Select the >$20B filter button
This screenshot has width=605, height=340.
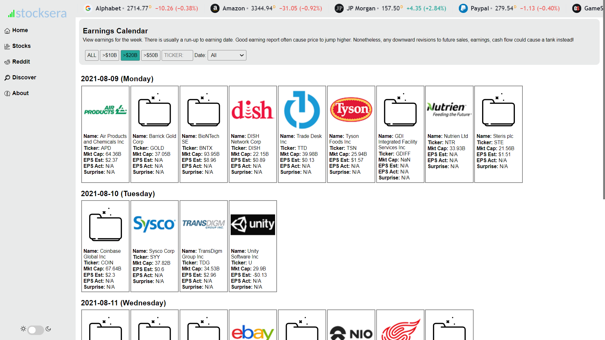130,55
